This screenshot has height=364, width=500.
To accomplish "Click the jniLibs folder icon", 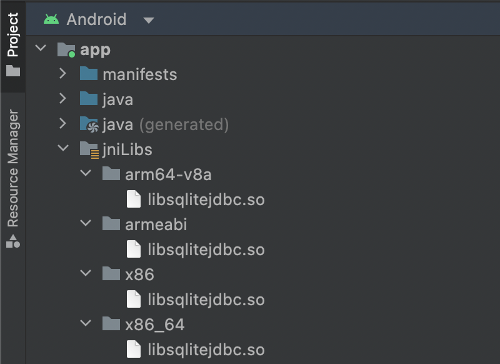I will (x=89, y=149).
